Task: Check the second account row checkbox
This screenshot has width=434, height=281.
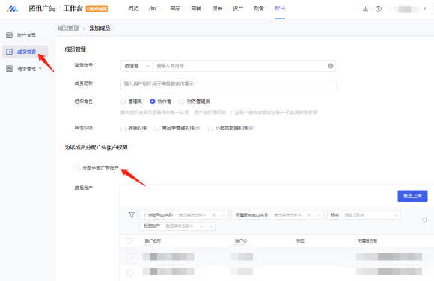Action: (129, 273)
